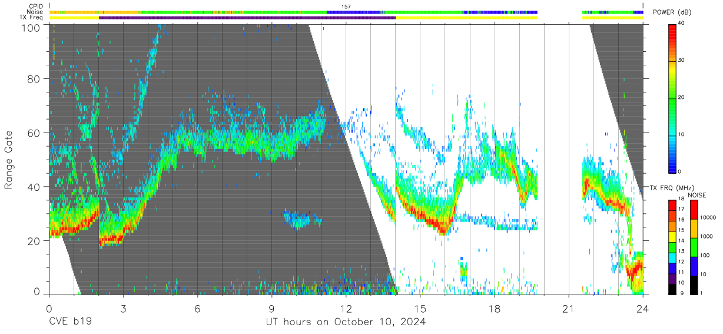Click the 'NOISE' legend title
This screenshot has height=334, width=723.
pyautogui.click(x=697, y=195)
